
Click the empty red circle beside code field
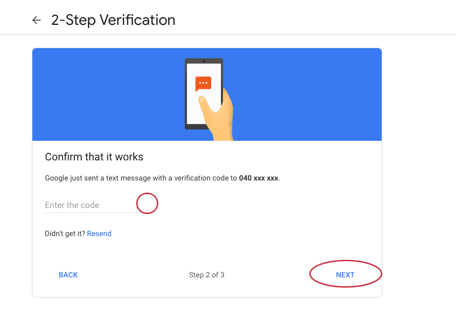pyautogui.click(x=147, y=203)
